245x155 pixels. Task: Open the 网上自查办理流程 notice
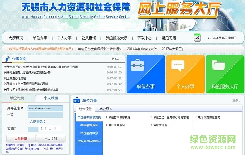tap(15, 78)
